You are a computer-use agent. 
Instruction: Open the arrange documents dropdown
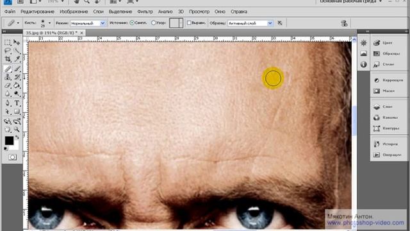click(115, 1)
